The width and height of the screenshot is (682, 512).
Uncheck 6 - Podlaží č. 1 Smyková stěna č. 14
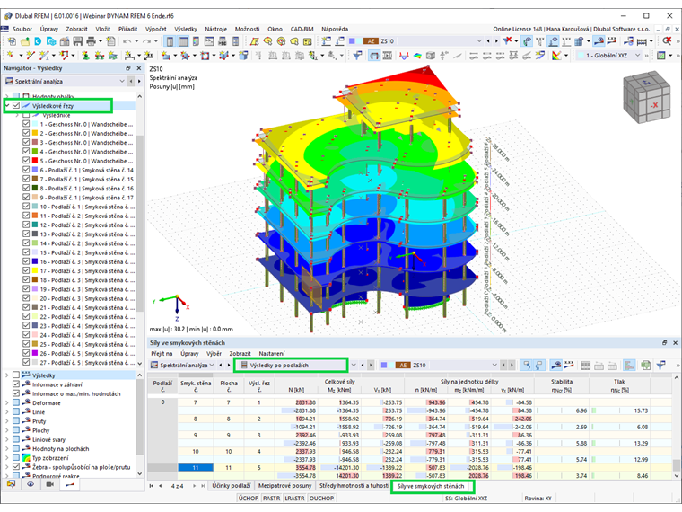pyautogui.click(x=26, y=170)
